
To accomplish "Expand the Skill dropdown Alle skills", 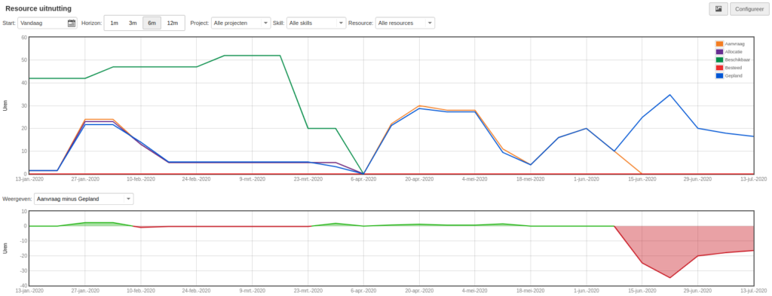I will pos(317,23).
